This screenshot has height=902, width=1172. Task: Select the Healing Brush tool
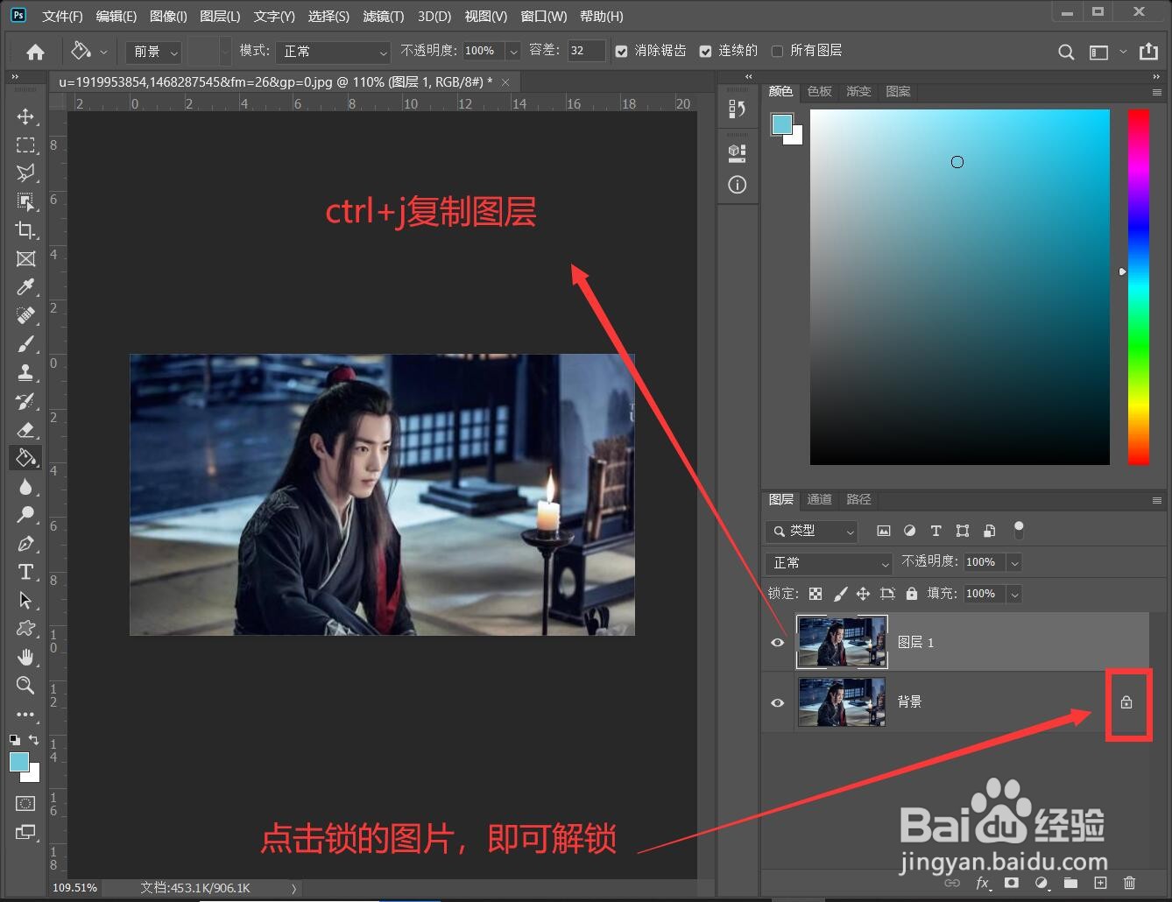coord(25,315)
